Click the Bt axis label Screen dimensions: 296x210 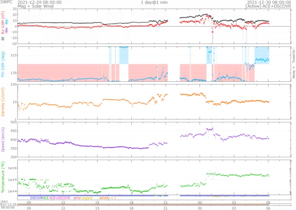click(3, 38)
